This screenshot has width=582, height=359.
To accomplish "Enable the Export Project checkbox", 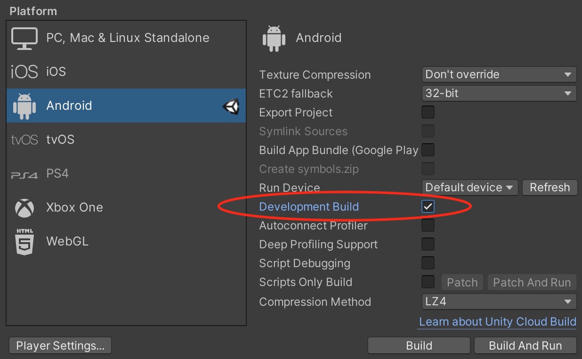I will pyautogui.click(x=428, y=112).
